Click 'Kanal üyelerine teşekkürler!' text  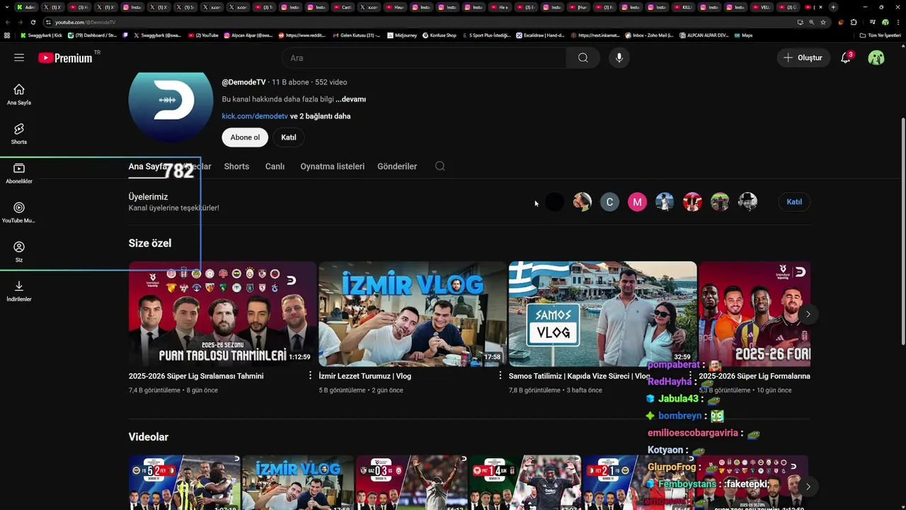coord(173,208)
